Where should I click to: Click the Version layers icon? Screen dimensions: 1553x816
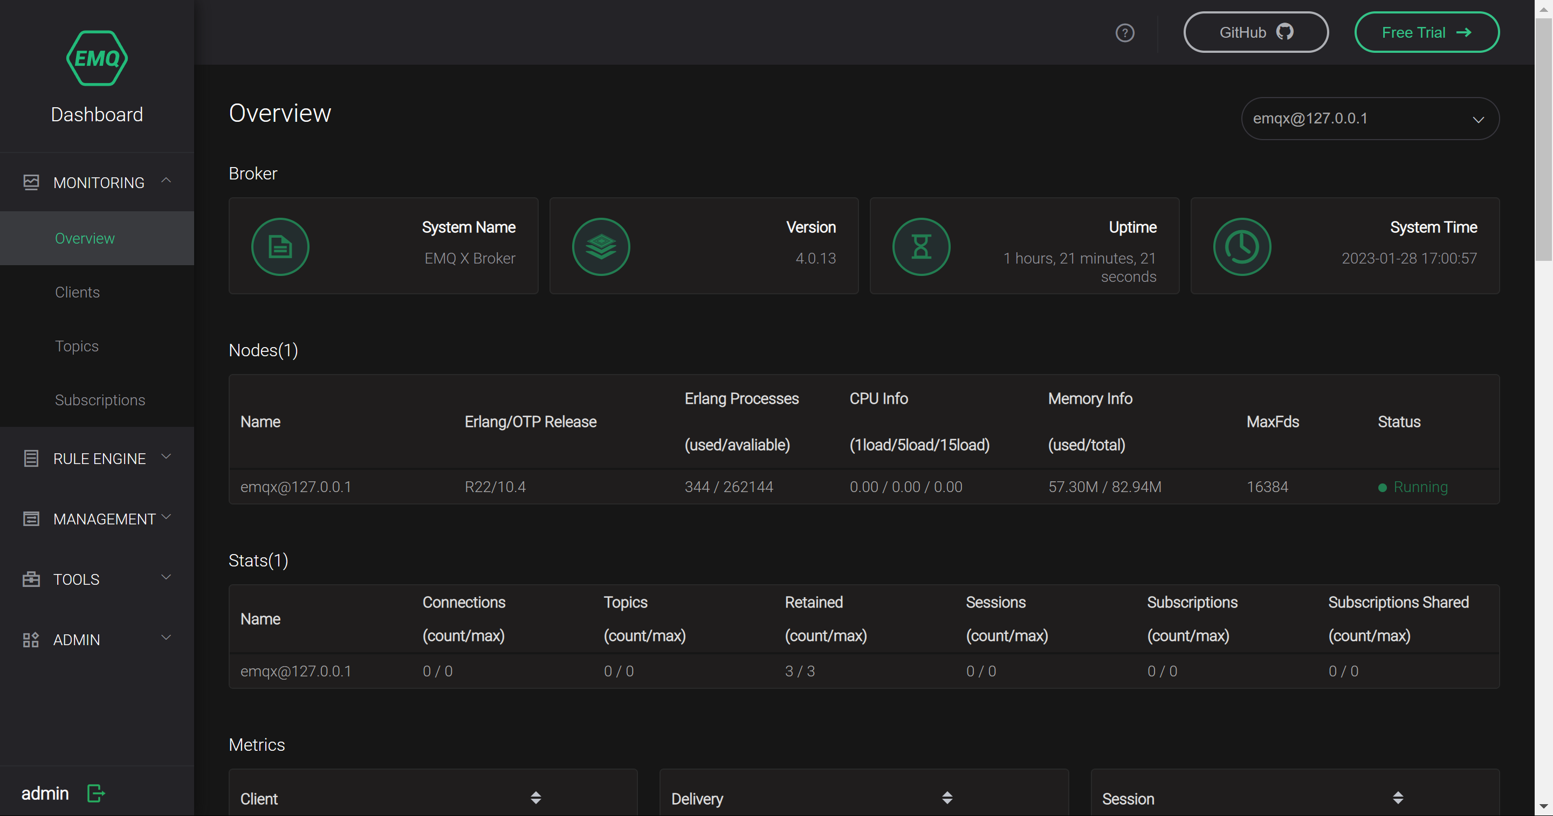pos(601,246)
